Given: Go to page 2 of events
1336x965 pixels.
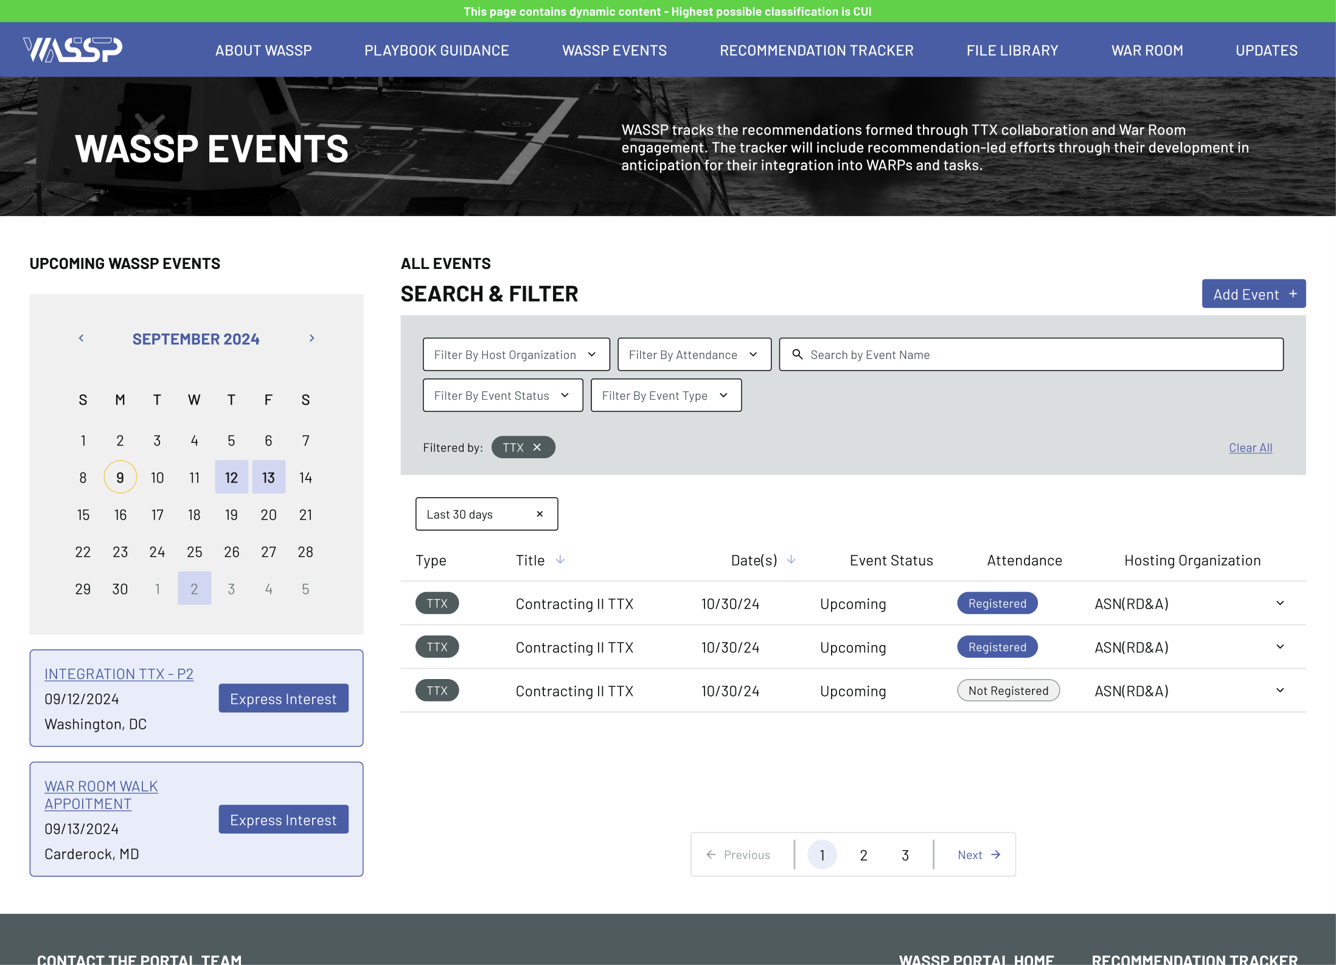Looking at the screenshot, I should [x=863, y=855].
